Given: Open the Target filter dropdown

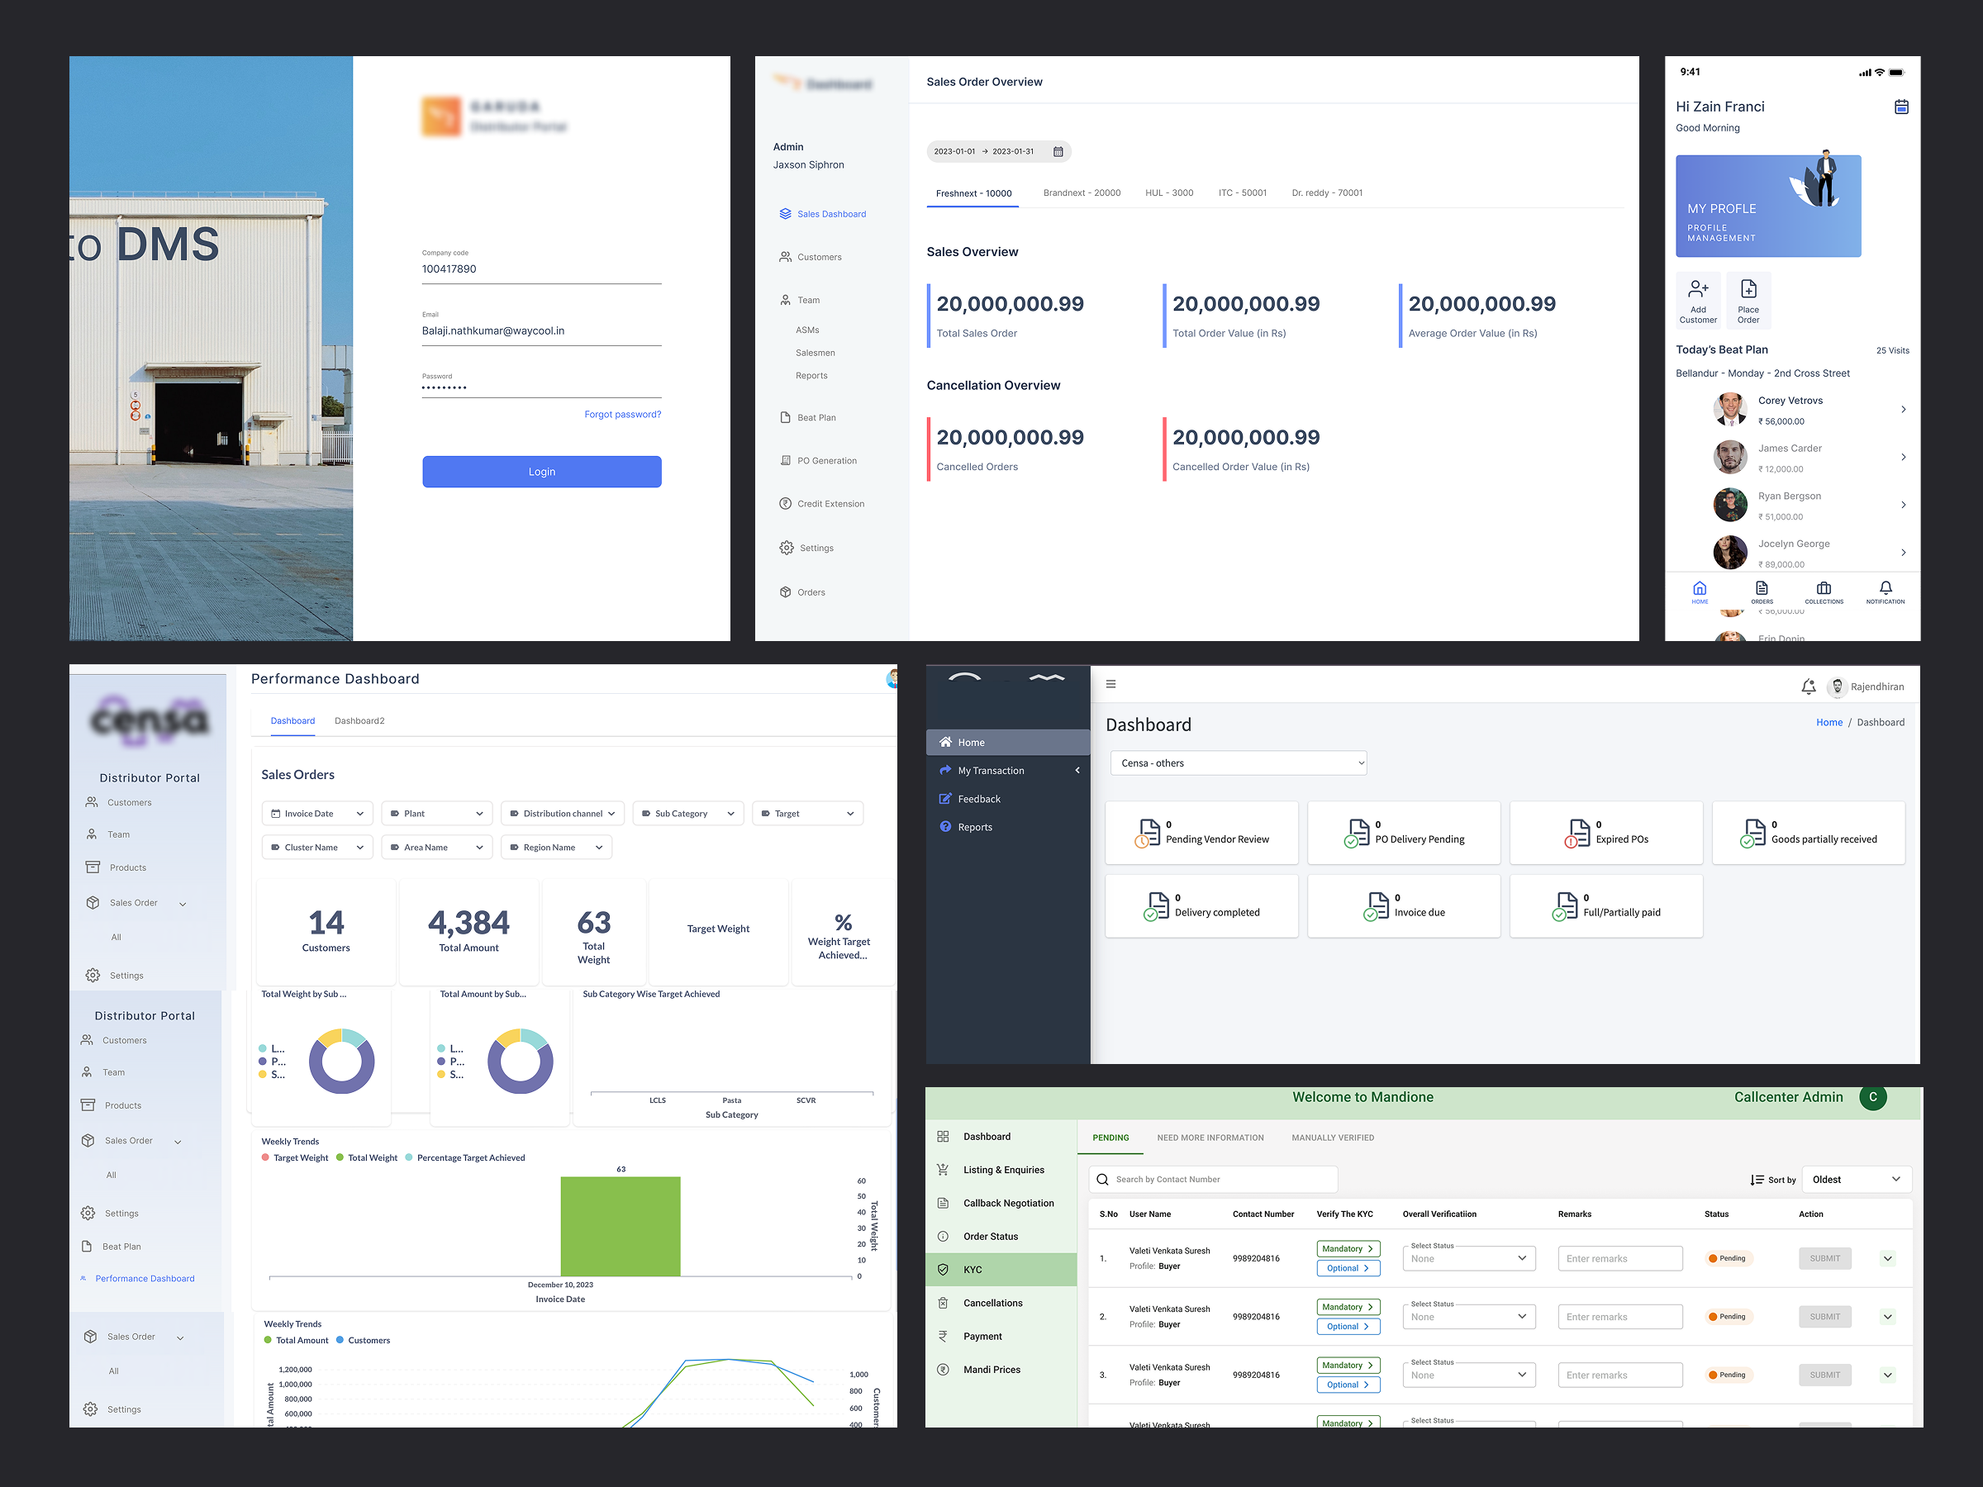Looking at the screenshot, I should (x=806, y=814).
